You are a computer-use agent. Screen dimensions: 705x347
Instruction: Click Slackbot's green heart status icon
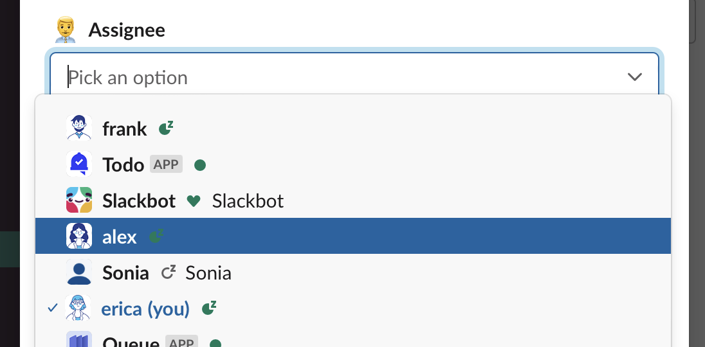(x=194, y=201)
